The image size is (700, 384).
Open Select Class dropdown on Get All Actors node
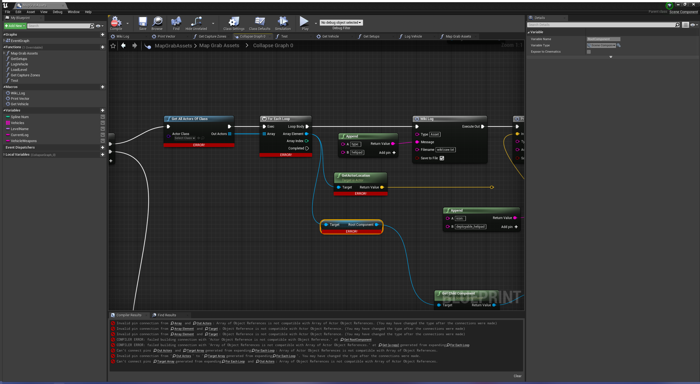click(184, 138)
